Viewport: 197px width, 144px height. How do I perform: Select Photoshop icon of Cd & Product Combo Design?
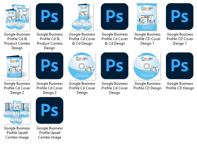click(50, 17)
